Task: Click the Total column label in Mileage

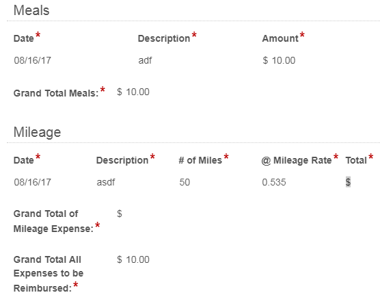Action: tap(356, 160)
